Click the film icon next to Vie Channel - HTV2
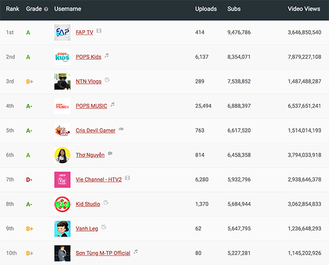The image size is (329, 265). click(127, 178)
